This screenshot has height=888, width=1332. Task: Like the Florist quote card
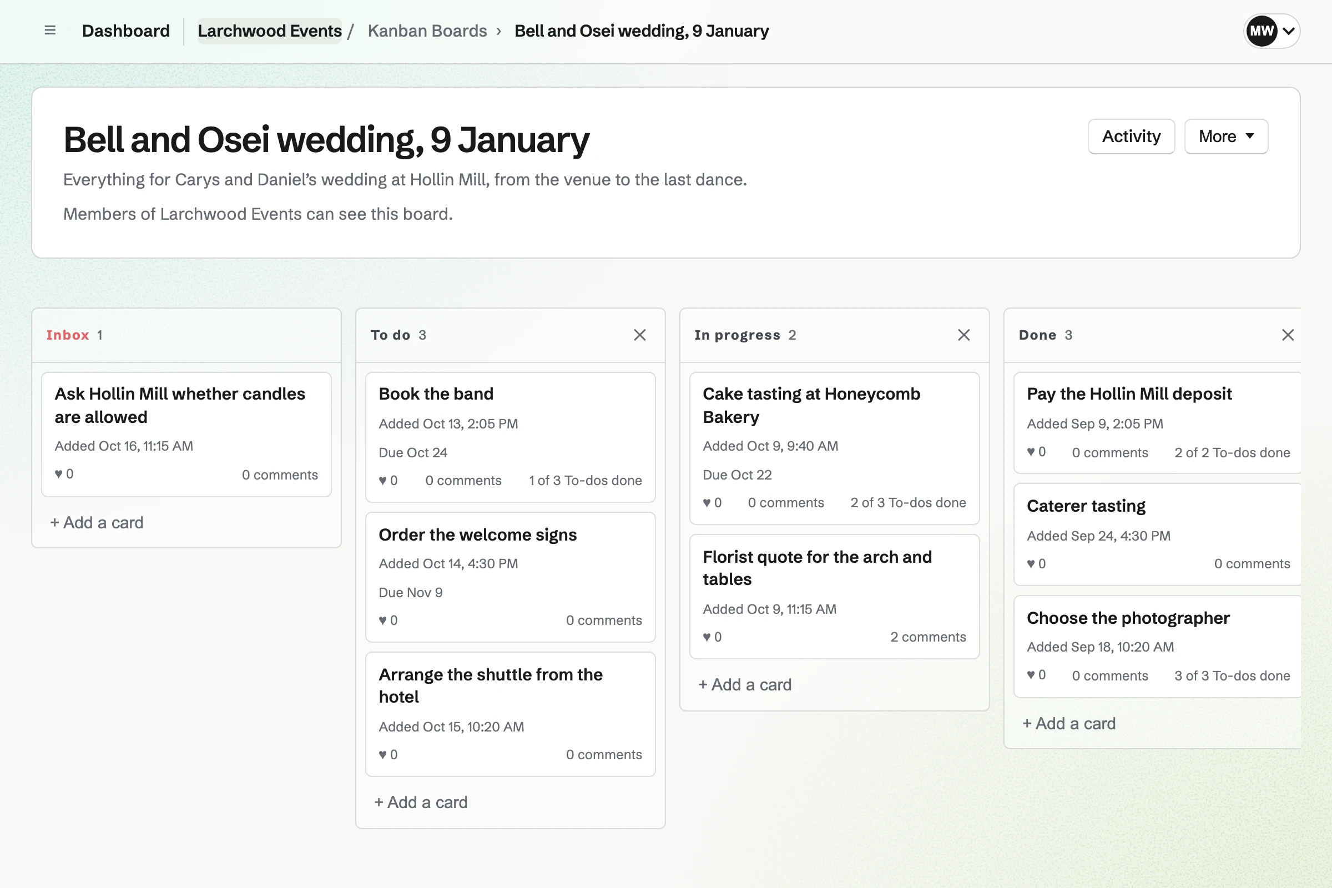(x=712, y=637)
